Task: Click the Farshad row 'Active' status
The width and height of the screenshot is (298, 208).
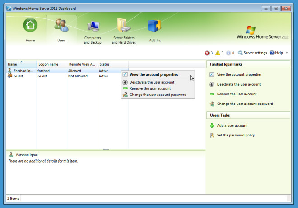Action: pos(103,71)
